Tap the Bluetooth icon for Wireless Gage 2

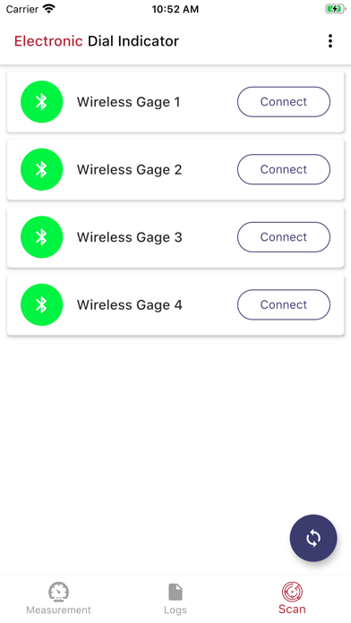42,169
